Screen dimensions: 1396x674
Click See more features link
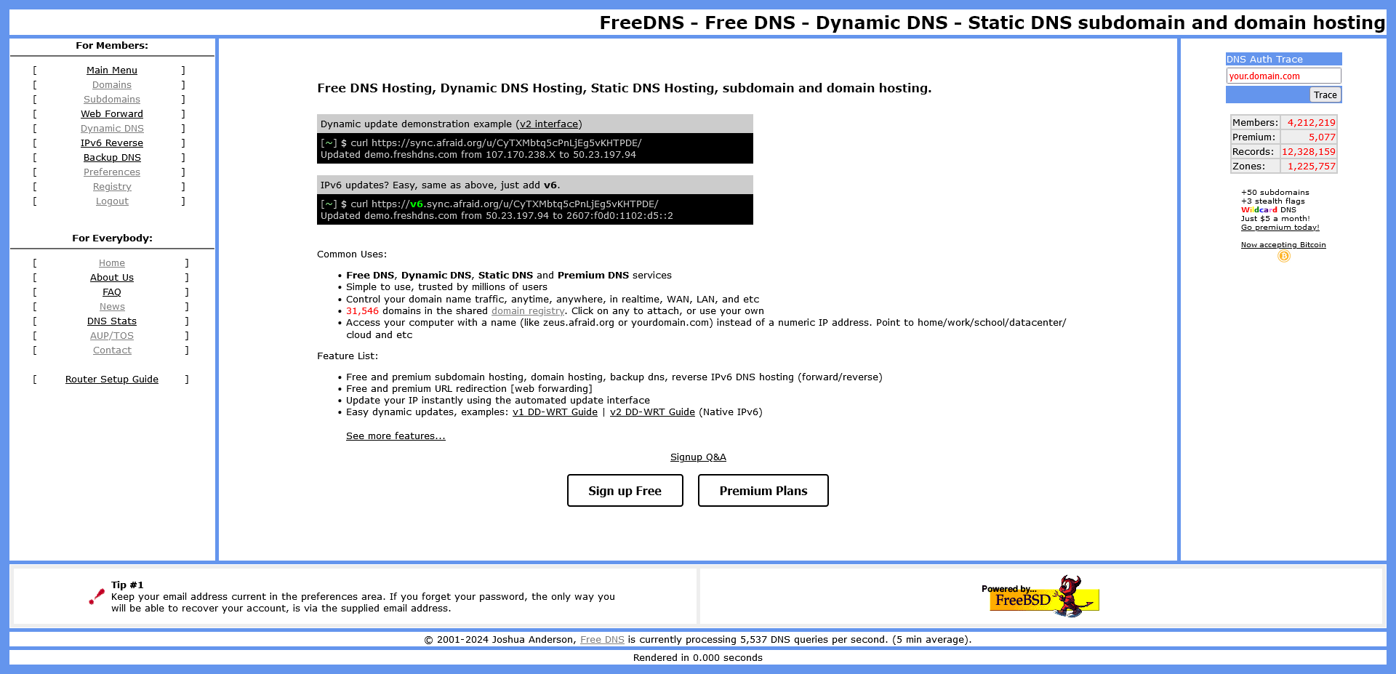click(396, 436)
